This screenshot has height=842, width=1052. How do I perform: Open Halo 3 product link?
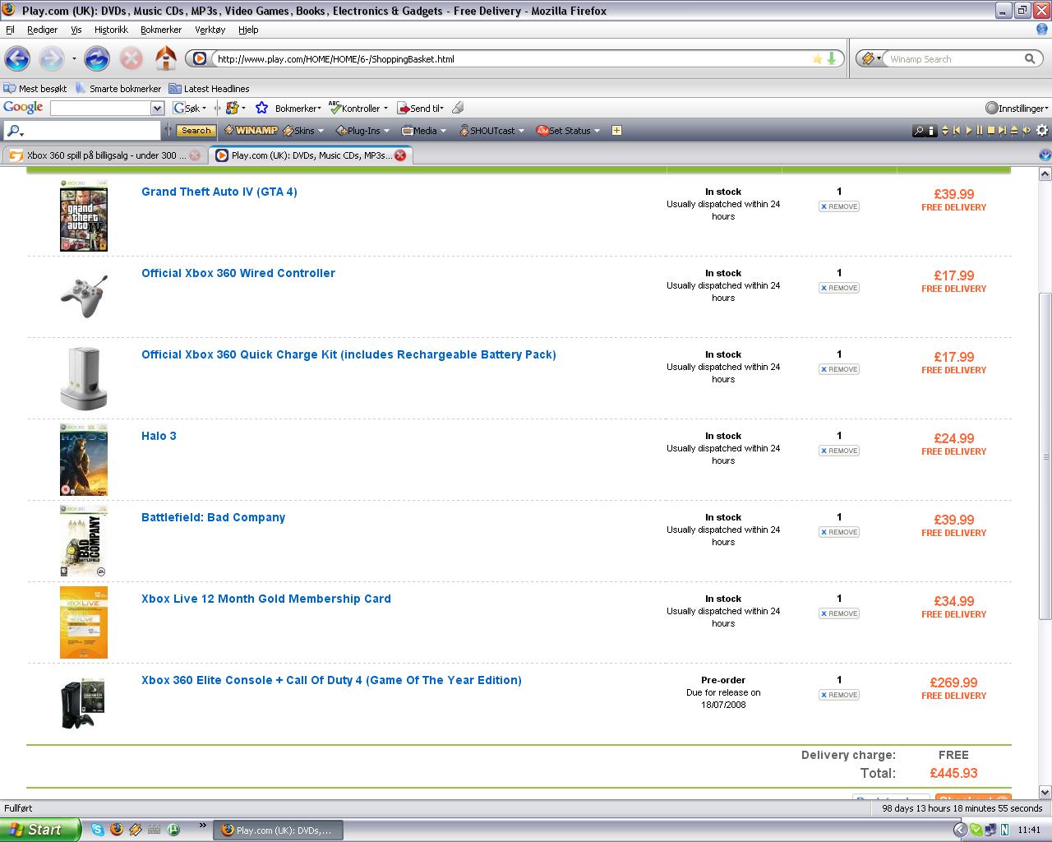pos(159,436)
